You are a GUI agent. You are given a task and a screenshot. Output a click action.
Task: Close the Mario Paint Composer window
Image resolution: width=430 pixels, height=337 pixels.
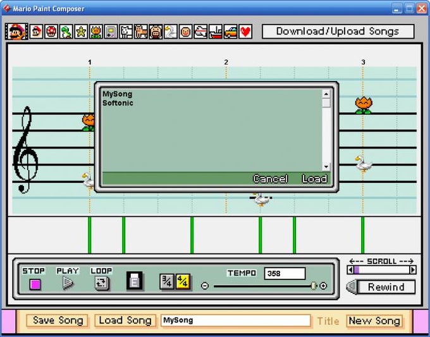click(x=422, y=8)
